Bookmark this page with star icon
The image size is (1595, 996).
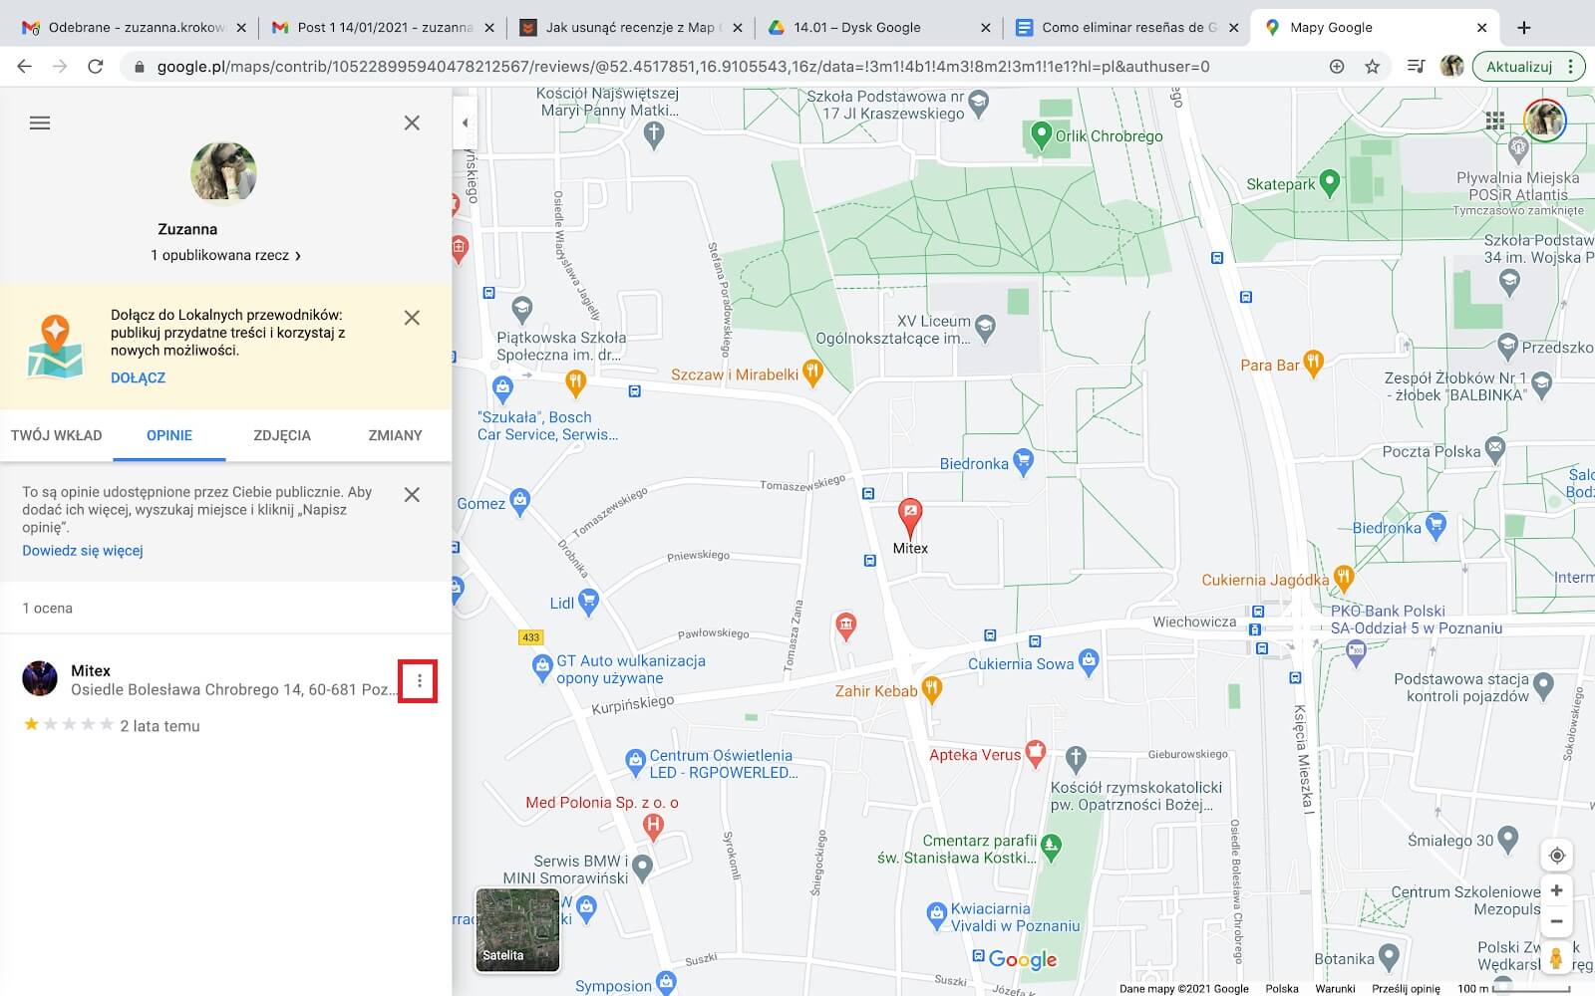pos(1373,67)
